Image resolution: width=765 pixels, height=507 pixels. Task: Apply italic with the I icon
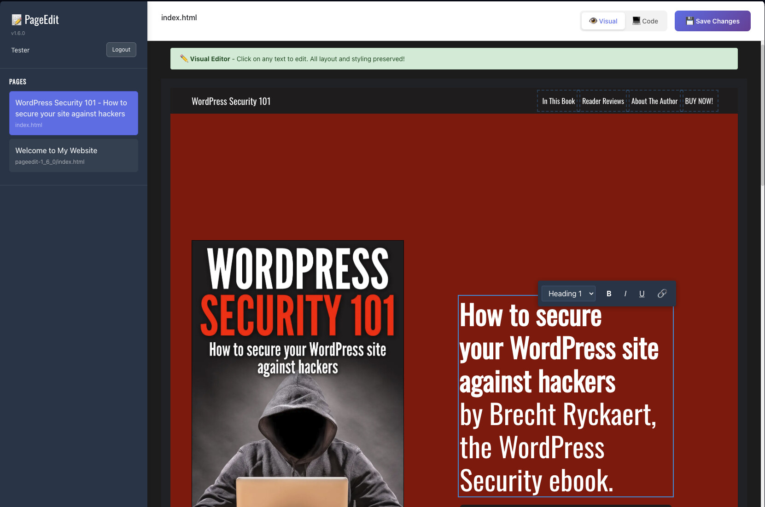pyautogui.click(x=625, y=294)
